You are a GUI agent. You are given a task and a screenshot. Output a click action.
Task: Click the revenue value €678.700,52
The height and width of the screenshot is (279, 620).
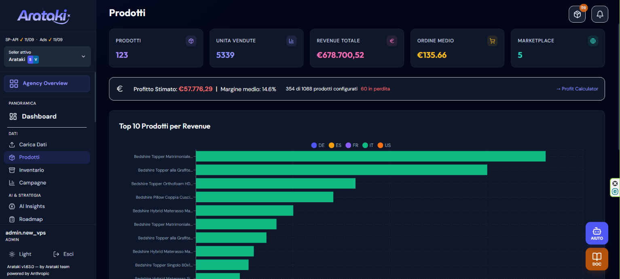[341, 55]
